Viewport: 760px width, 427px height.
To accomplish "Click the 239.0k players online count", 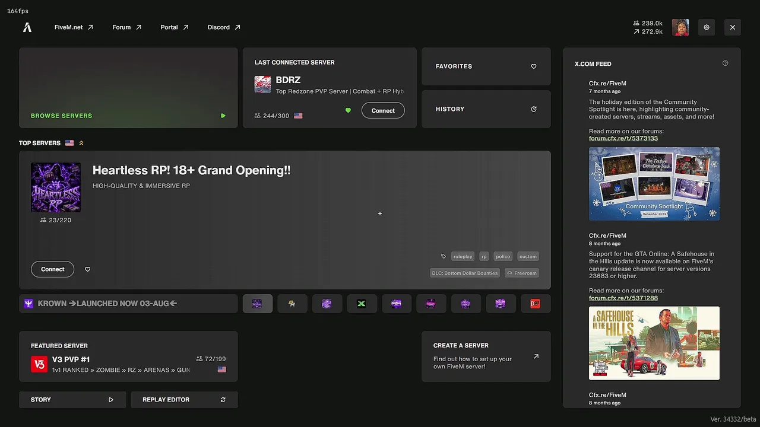I will pos(648,23).
